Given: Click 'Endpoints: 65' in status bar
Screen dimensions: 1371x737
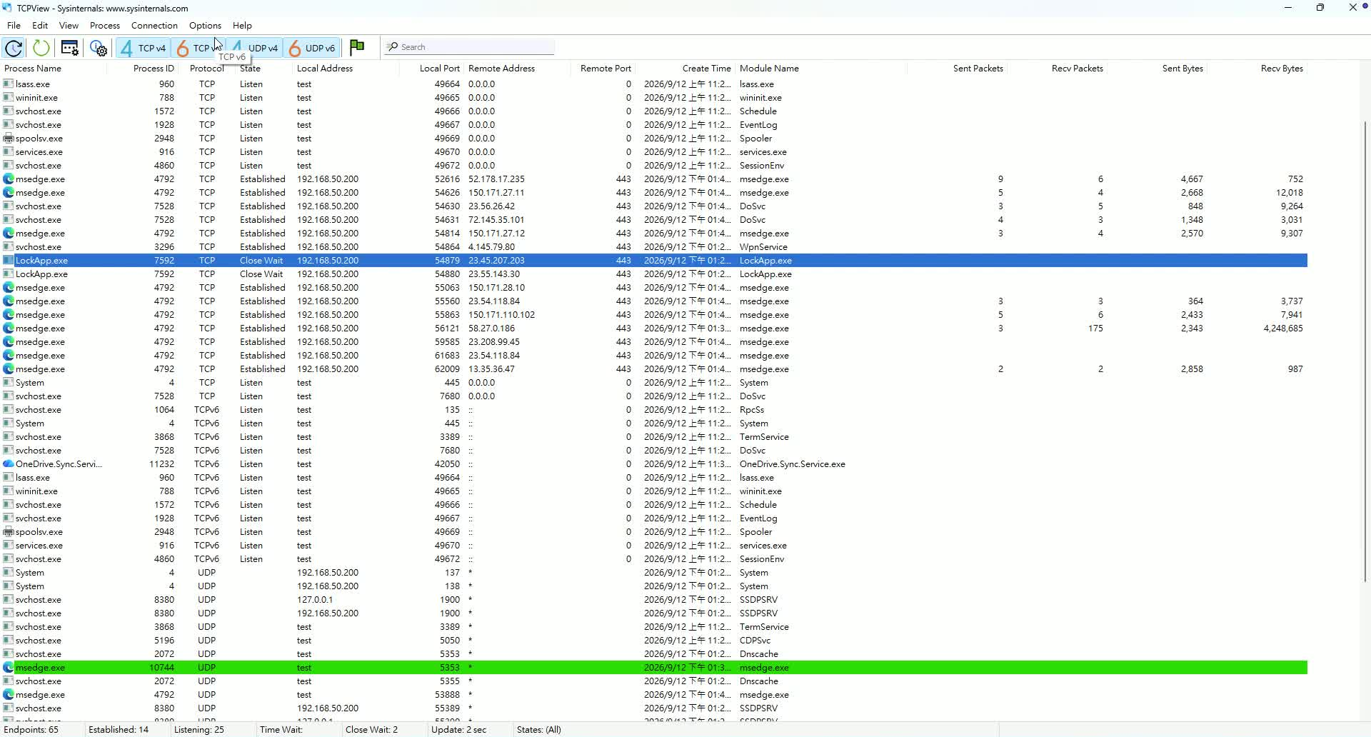Looking at the screenshot, I should (31, 730).
